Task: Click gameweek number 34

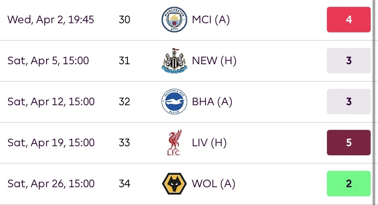Action: coord(124,184)
